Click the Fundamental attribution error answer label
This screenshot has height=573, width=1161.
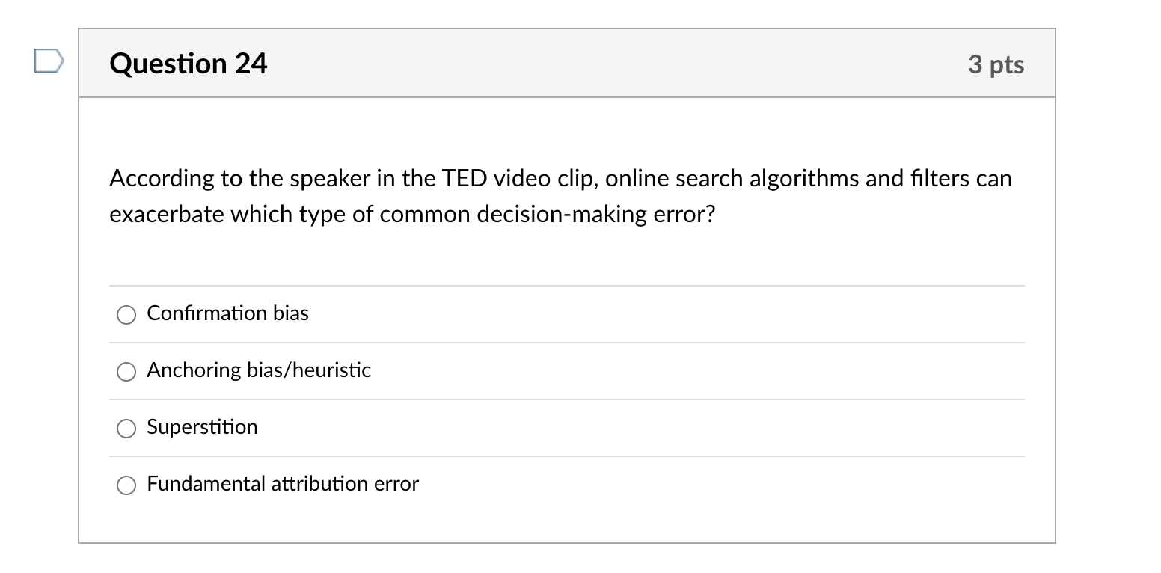[282, 484]
